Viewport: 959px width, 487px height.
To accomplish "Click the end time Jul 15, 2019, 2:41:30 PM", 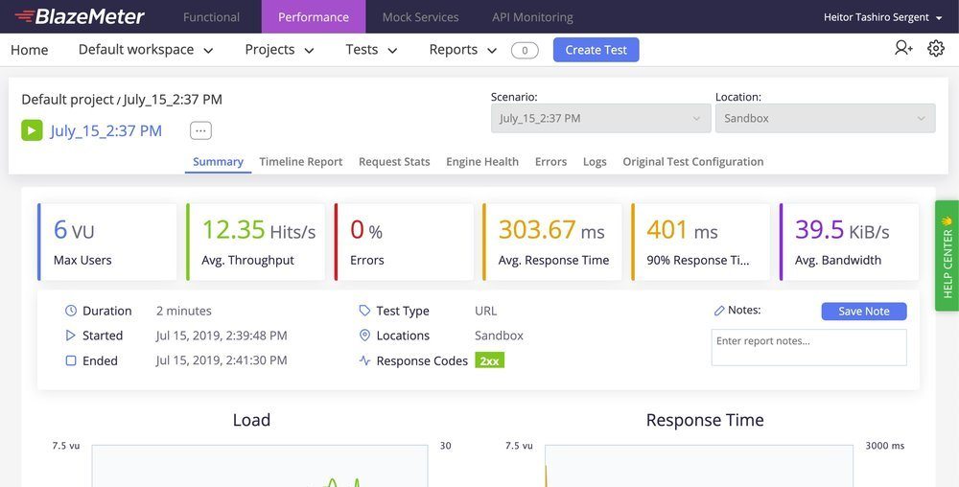I will point(222,360).
